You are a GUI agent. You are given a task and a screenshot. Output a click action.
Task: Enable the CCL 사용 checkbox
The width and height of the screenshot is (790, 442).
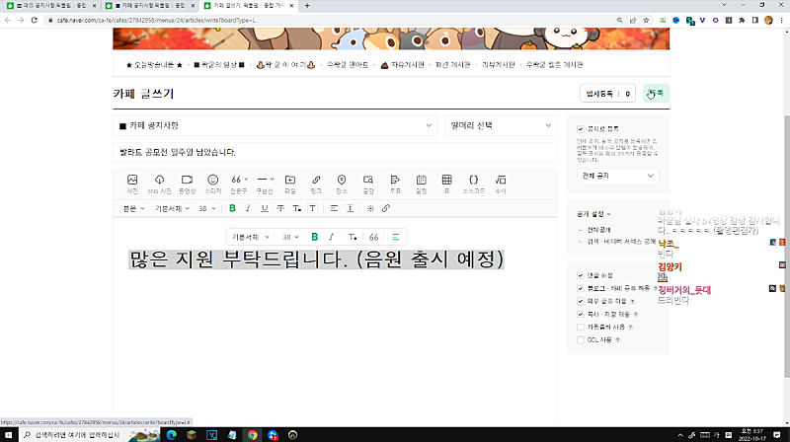(581, 339)
